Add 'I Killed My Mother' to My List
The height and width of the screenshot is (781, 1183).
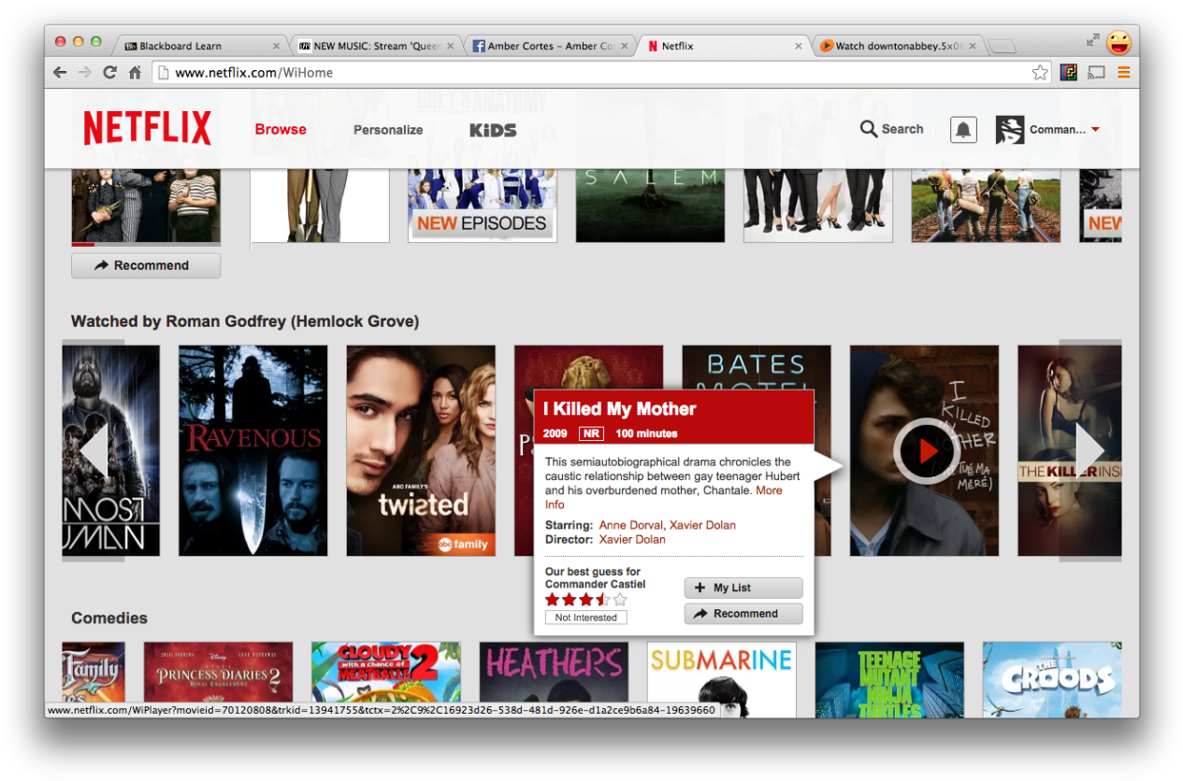(743, 588)
